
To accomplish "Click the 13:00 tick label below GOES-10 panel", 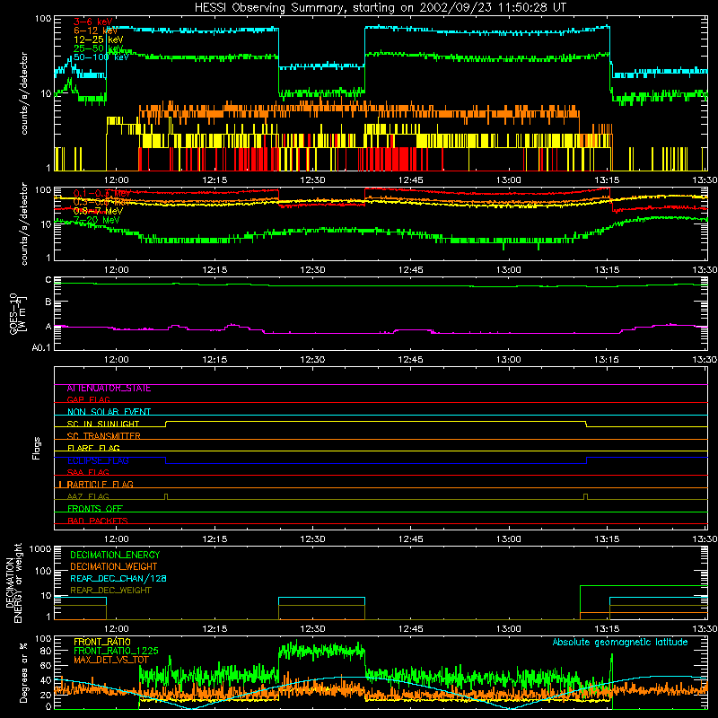I will tap(509, 360).
